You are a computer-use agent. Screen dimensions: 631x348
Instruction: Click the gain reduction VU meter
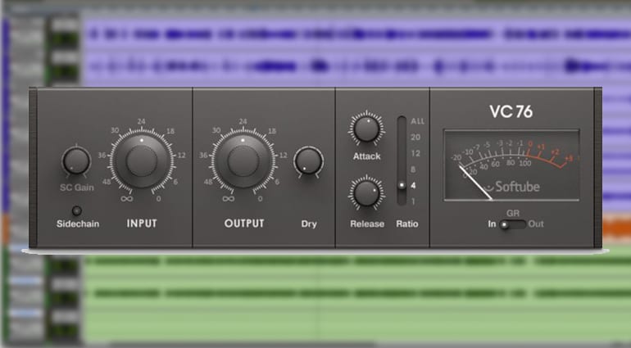tap(511, 165)
